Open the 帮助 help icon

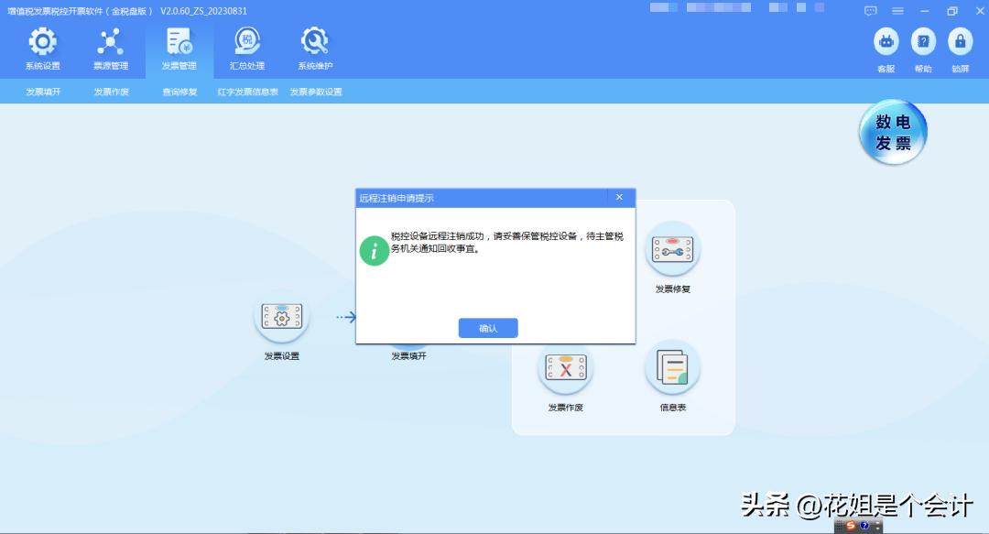click(x=922, y=44)
